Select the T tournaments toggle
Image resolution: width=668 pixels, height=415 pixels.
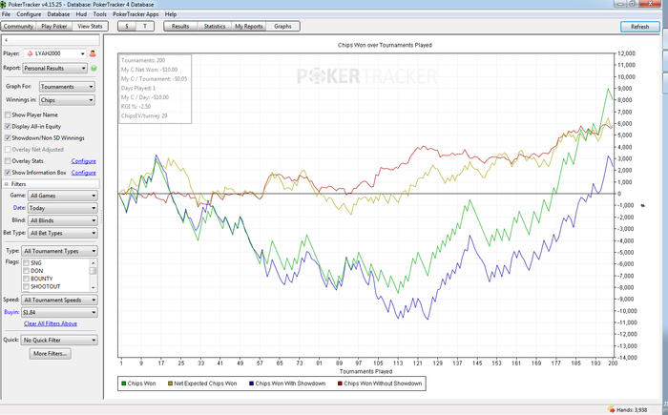coord(145,27)
